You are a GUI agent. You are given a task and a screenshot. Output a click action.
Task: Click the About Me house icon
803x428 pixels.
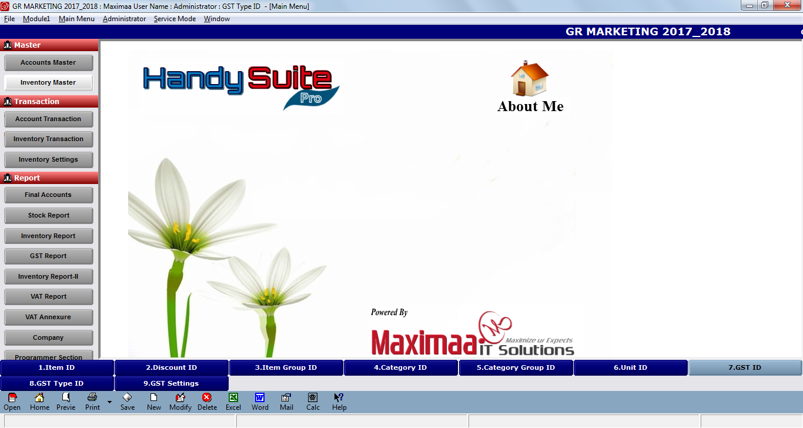coord(530,78)
